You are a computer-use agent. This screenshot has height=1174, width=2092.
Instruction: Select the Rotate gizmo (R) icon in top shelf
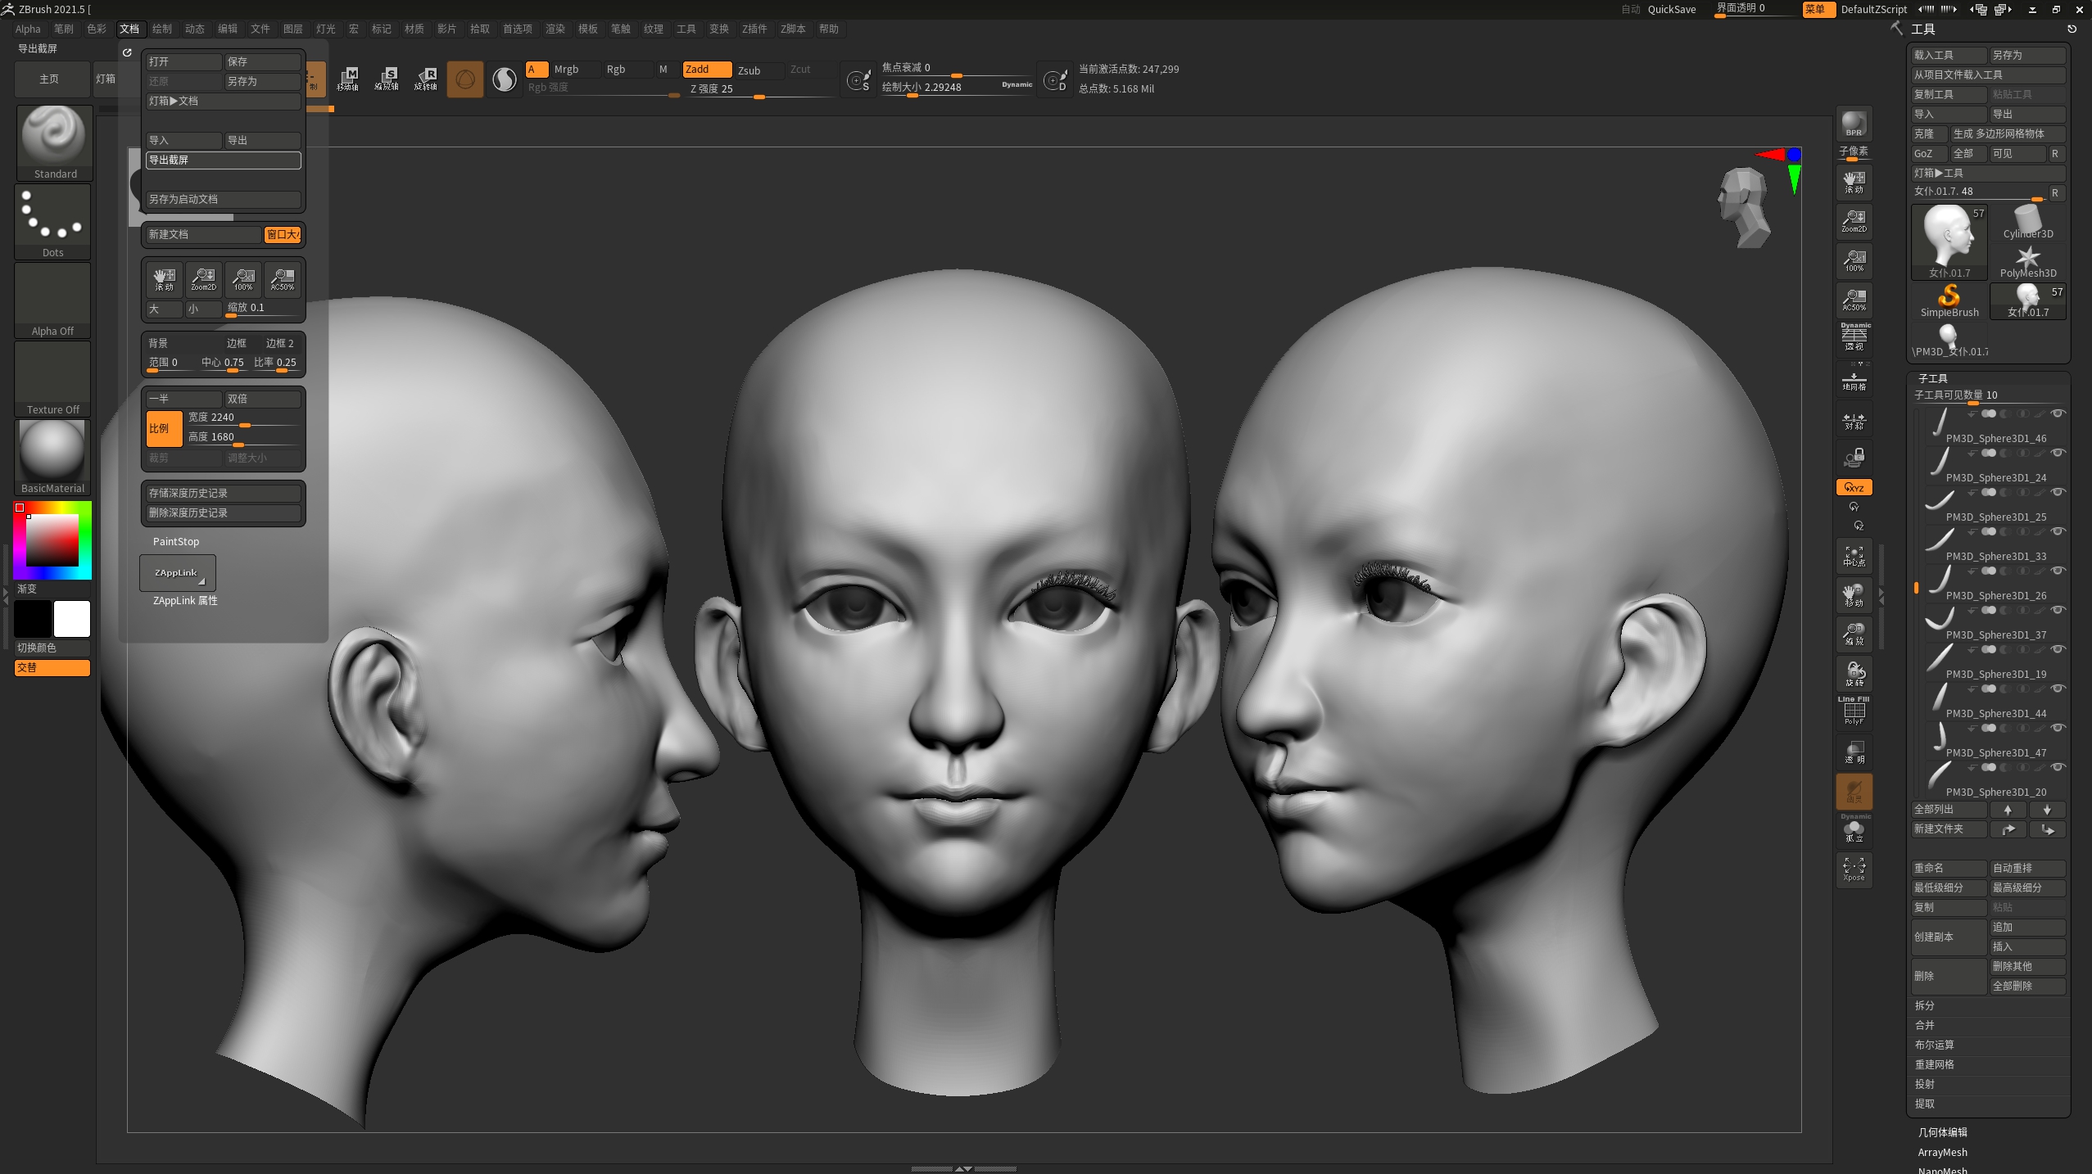pyautogui.click(x=426, y=79)
